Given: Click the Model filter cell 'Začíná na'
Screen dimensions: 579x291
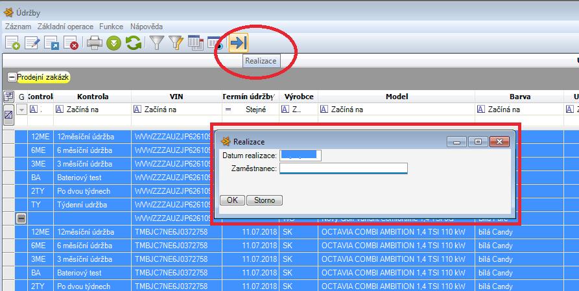Looking at the screenshot, I should tap(396, 110).
